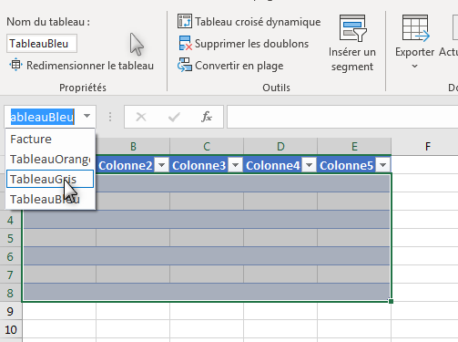Viewport: 458px width, 342px height.
Task: Select column F header
Action: [428, 147]
